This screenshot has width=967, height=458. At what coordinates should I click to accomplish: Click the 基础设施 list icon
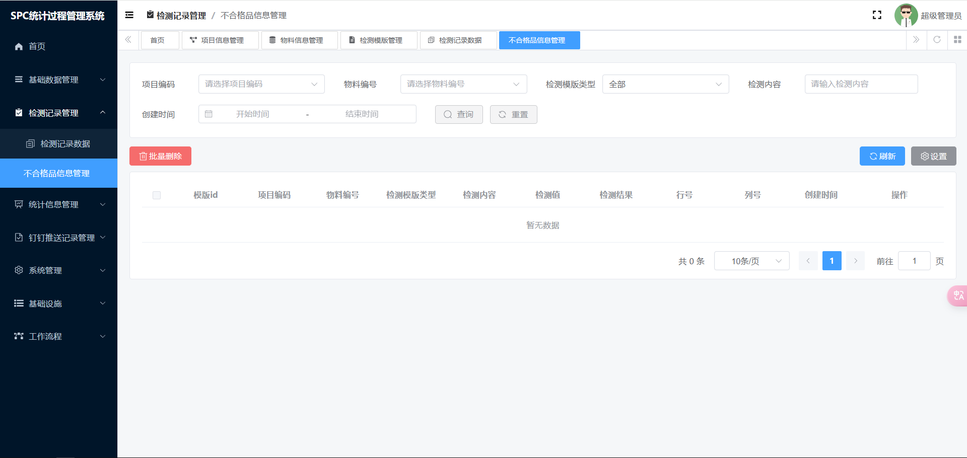coord(19,303)
